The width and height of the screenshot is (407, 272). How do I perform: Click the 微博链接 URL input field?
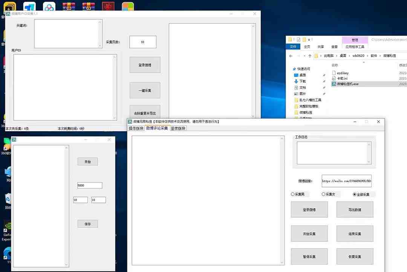346,181
